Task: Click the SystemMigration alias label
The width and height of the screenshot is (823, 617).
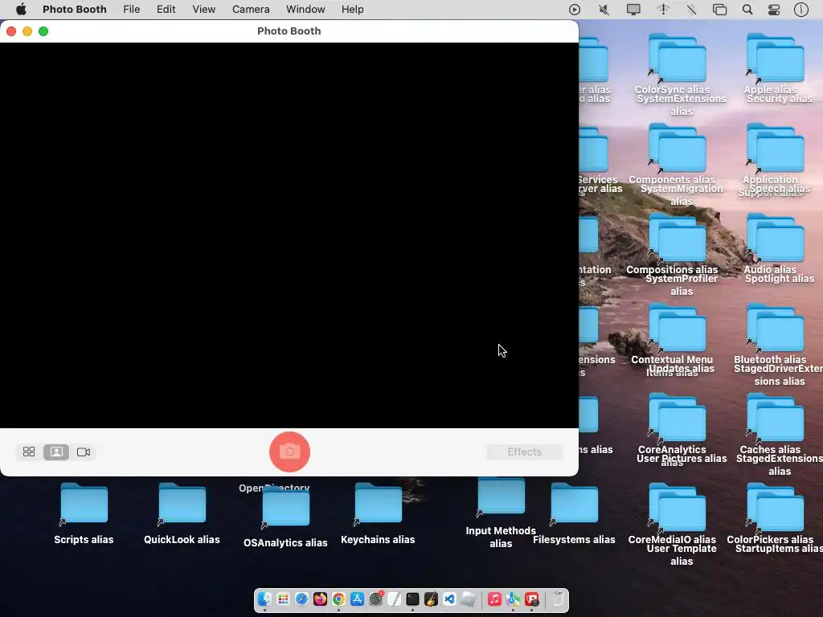Action: (x=682, y=194)
